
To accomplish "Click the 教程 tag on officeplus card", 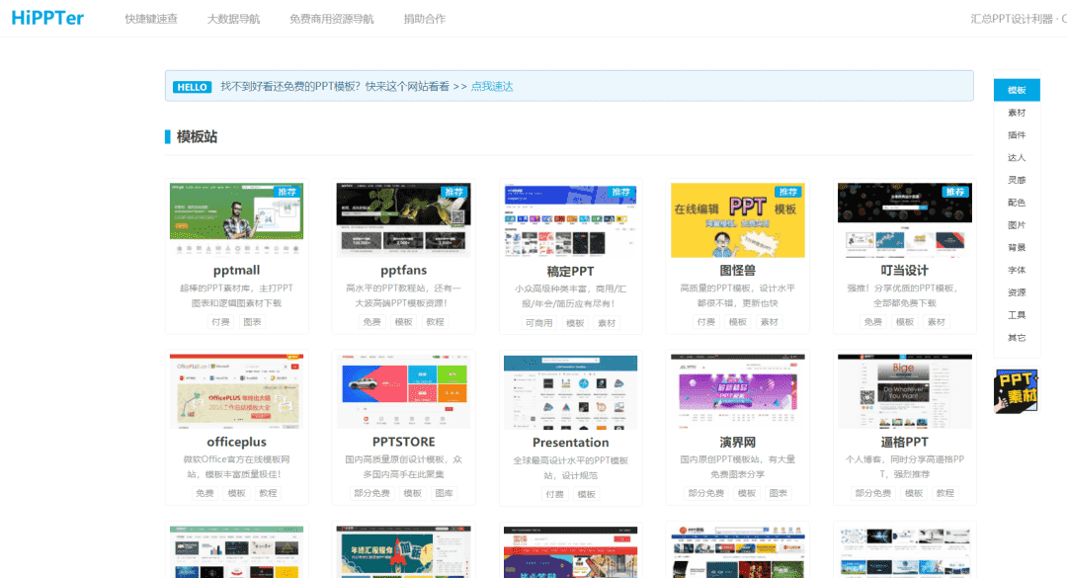I will pos(268,493).
